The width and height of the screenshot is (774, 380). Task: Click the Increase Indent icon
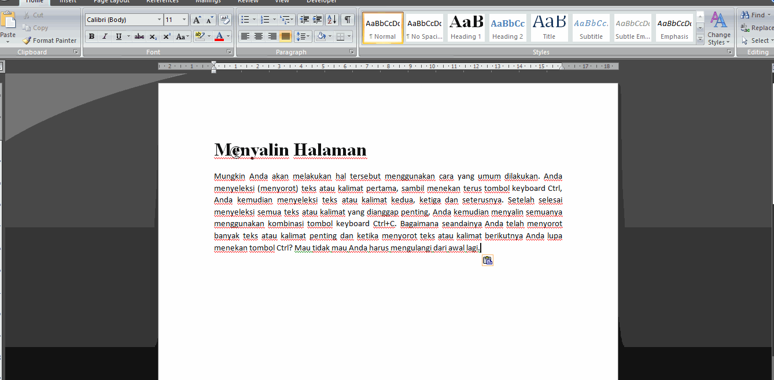tap(317, 20)
